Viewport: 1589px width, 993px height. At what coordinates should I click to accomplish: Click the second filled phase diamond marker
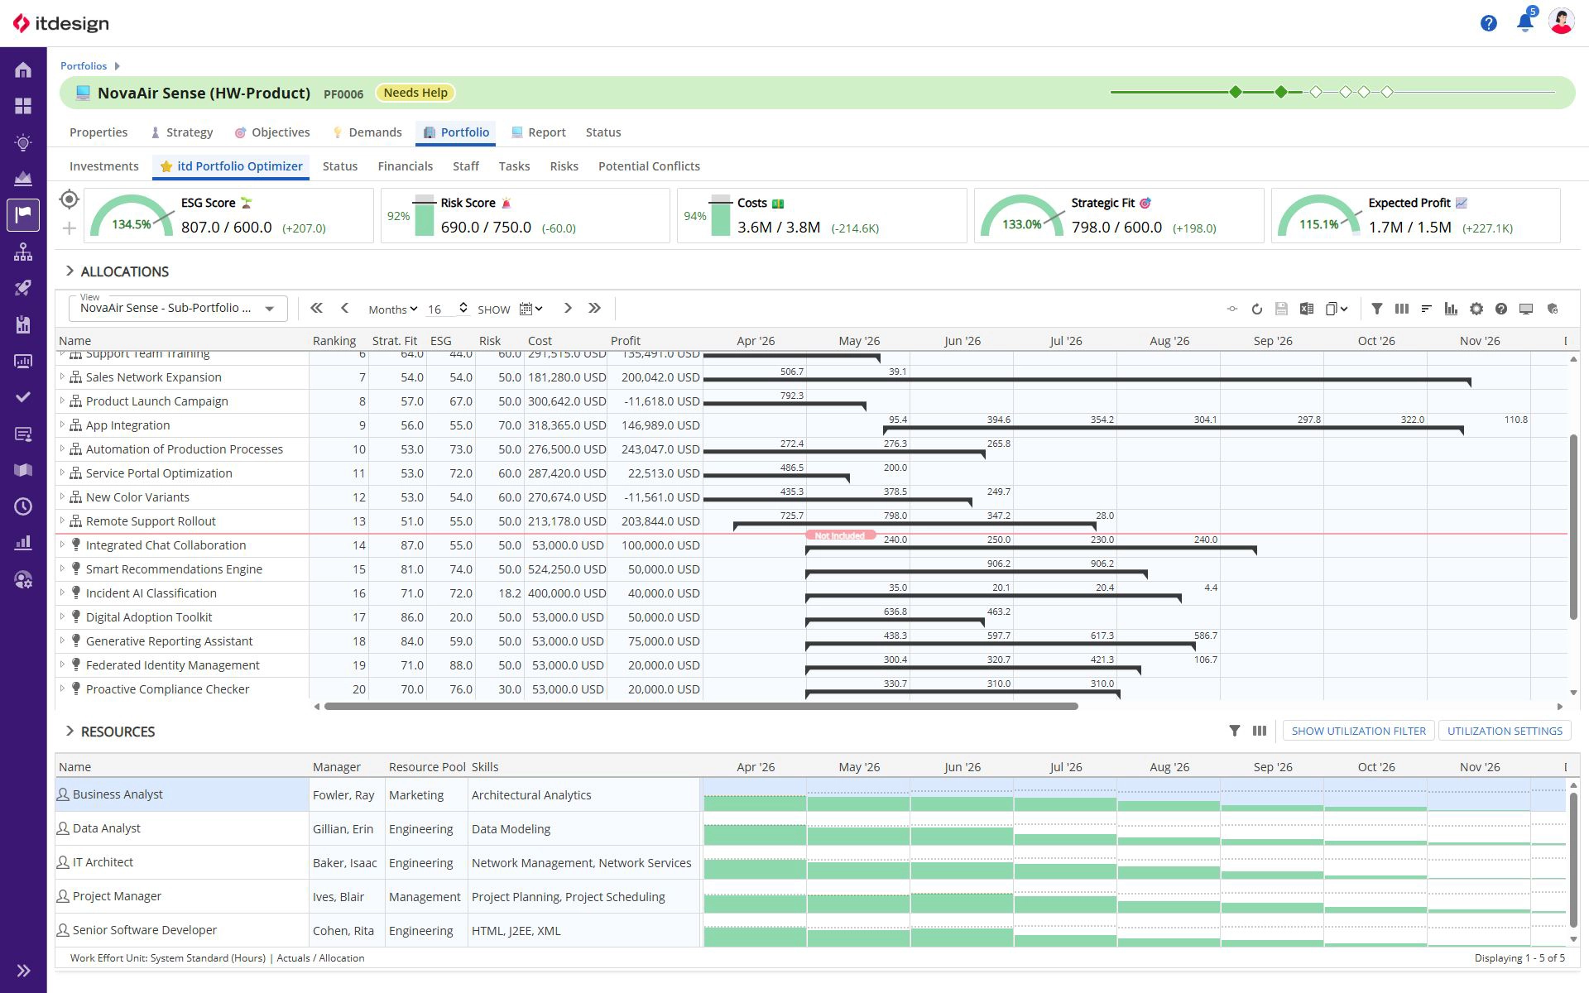point(1281,92)
